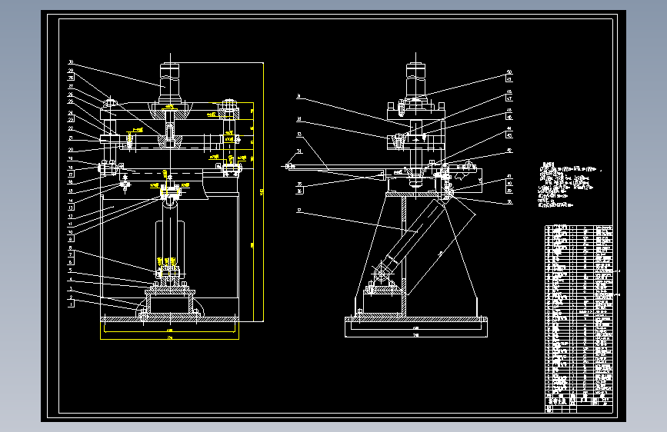The height and width of the screenshot is (432, 667).
Task: Click boxed callout number 40
Action: [x=509, y=184]
